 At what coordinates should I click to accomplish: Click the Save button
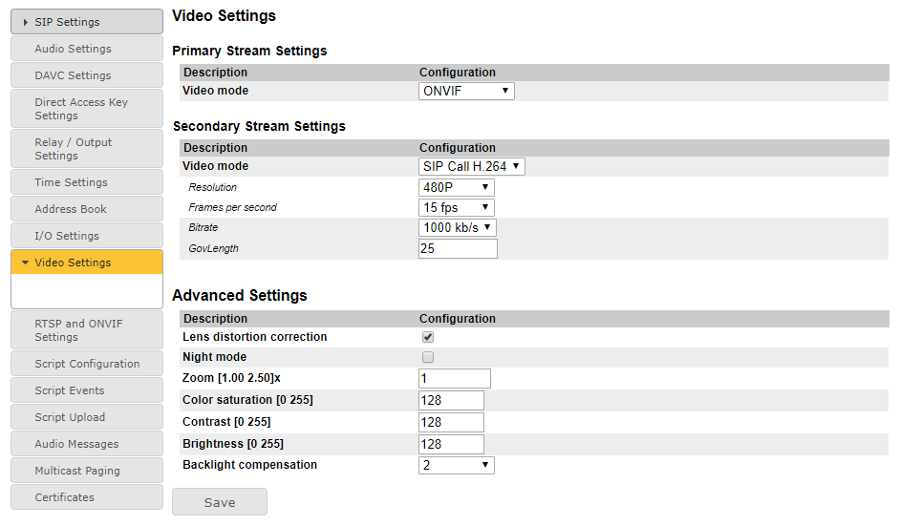click(x=220, y=502)
